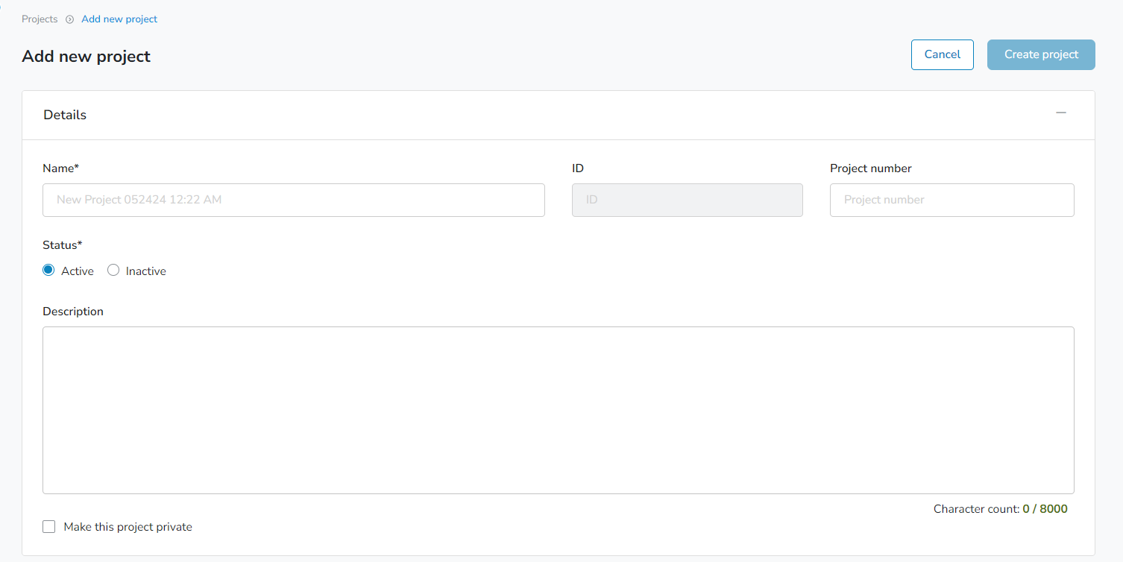Click the Cancel button
Image resolution: width=1123 pixels, height=562 pixels.
(x=942, y=54)
